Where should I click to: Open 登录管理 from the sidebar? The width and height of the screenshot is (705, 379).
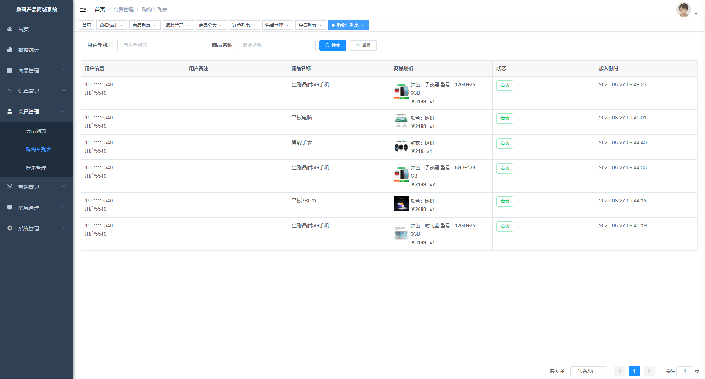coord(36,168)
